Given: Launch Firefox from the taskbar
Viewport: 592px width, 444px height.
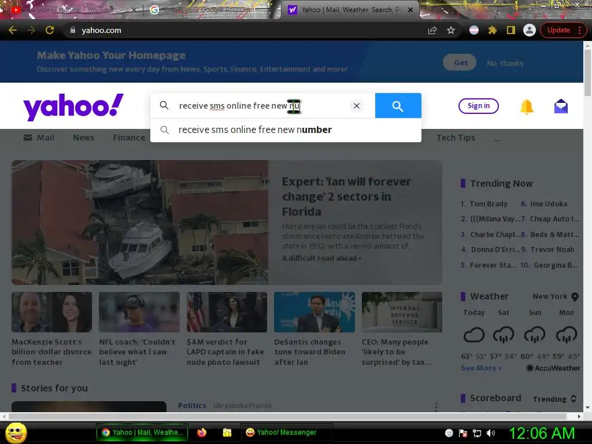Looking at the screenshot, I should (202, 432).
